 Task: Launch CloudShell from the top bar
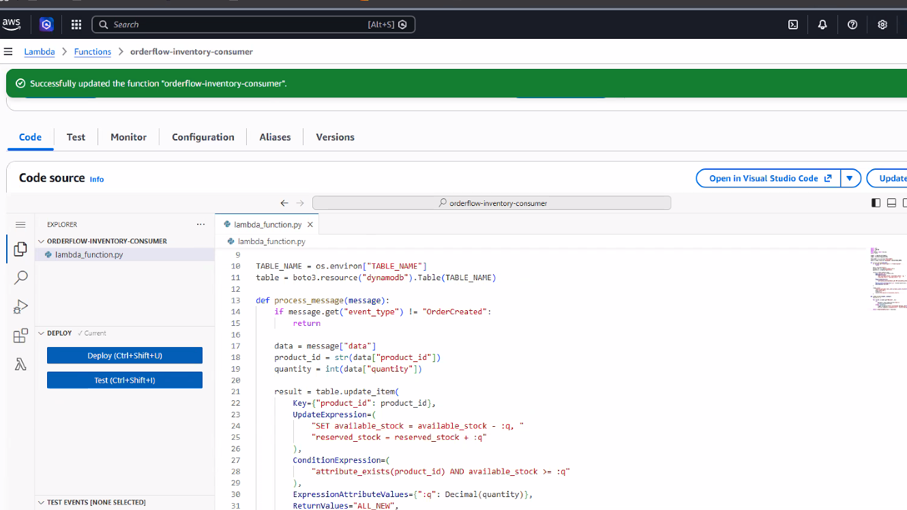click(x=793, y=25)
